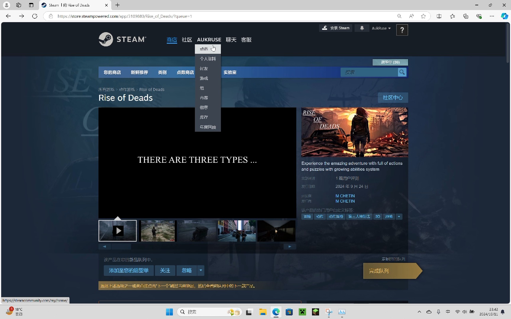Click the 忽略 ignore button
Image resolution: width=511 pixels, height=319 pixels.
(187, 270)
